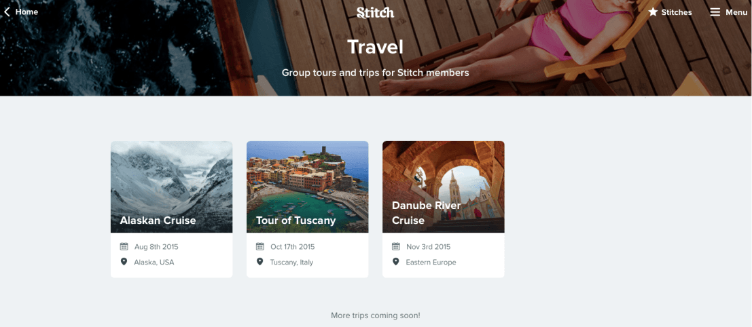Click the location pin beside Tuscany, Italy
Viewport: 752px width, 327px height.
(x=260, y=262)
